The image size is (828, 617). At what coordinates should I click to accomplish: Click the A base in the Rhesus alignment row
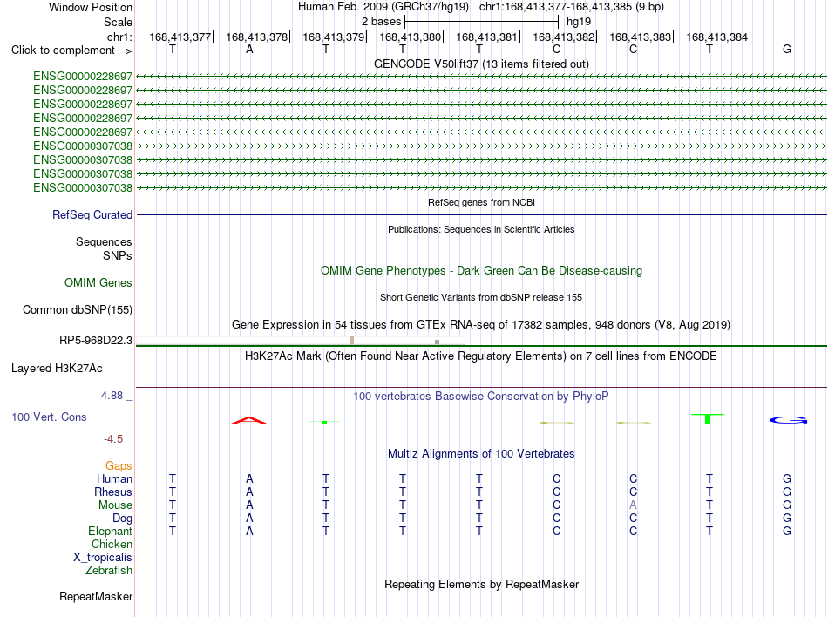249,492
